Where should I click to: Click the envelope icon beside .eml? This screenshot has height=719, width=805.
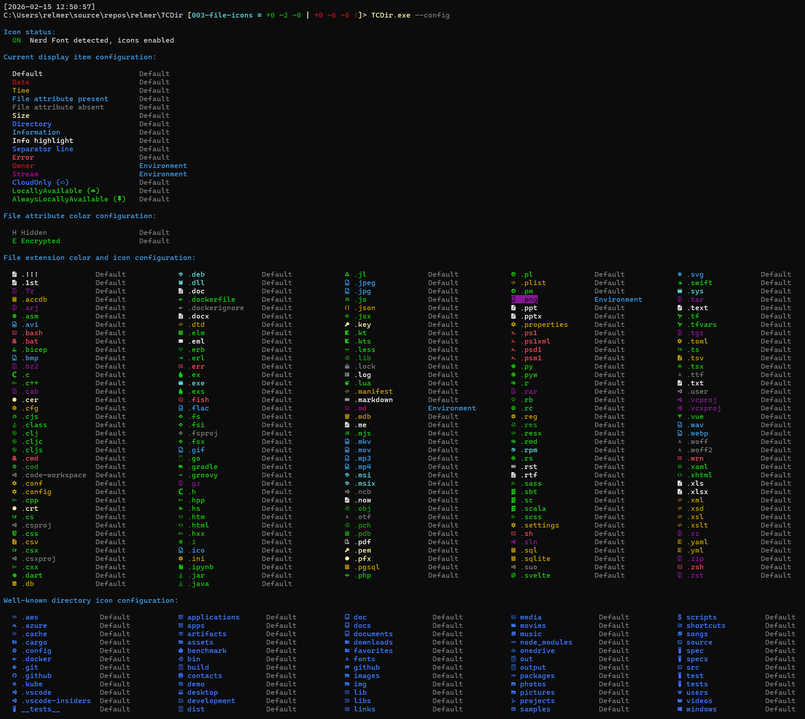181,341
